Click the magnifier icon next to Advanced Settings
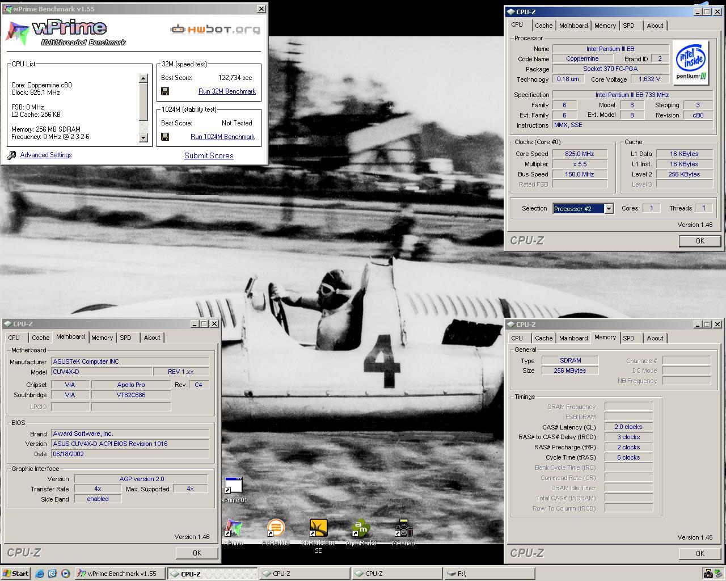Image resolution: width=726 pixels, height=581 pixels. click(x=11, y=155)
